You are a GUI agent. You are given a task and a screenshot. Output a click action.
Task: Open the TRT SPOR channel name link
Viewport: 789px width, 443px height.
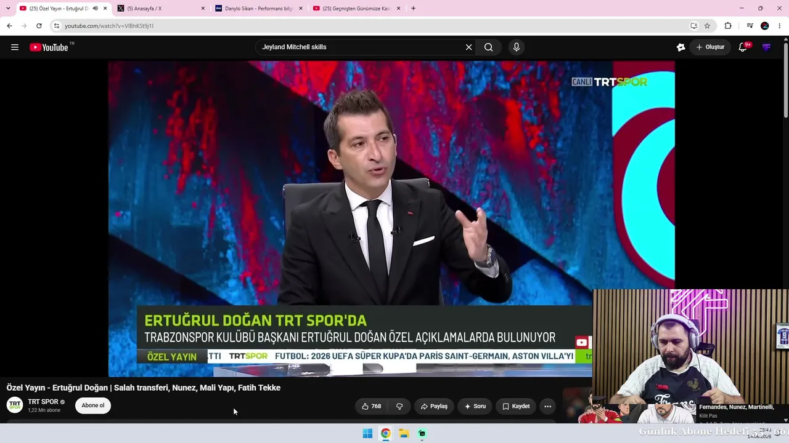(x=43, y=402)
